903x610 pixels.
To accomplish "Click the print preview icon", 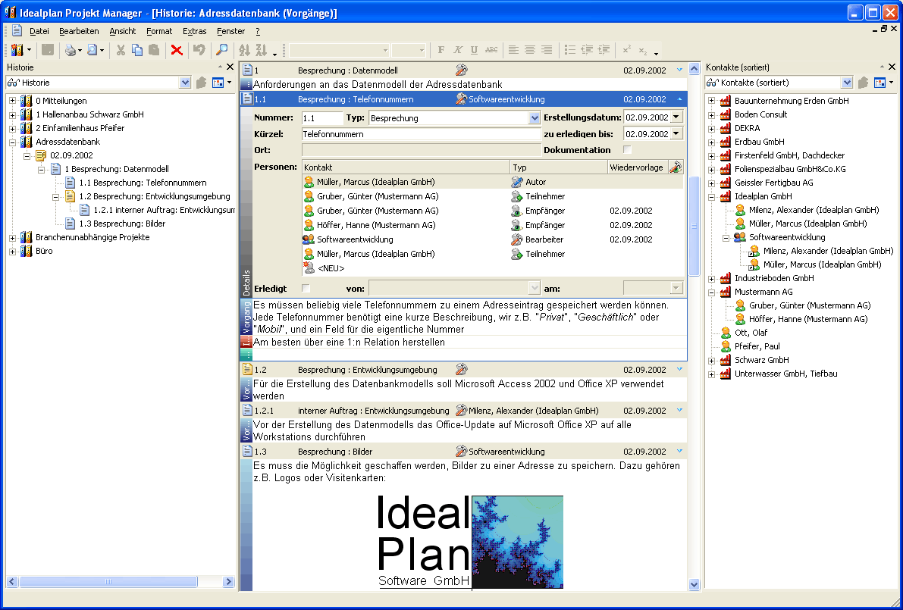I will tap(92, 51).
